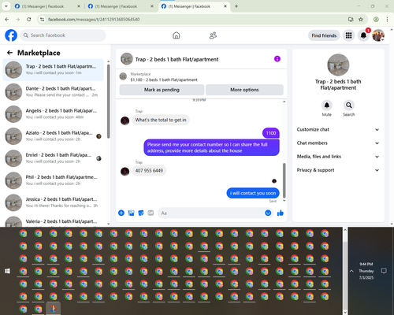
Task: Select the active Trap conversation in the list
Action: [x=53, y=69]
